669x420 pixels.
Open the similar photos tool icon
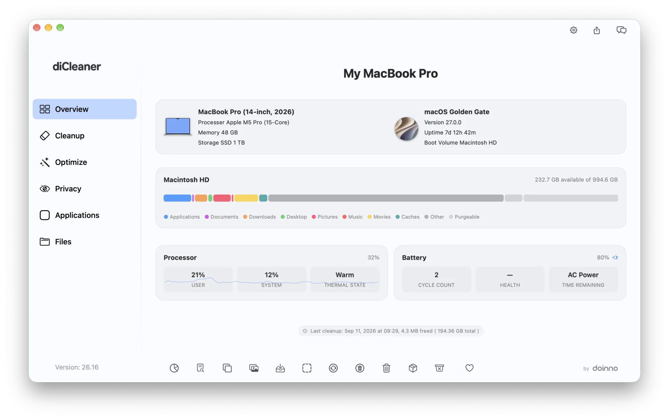(254, 368)
